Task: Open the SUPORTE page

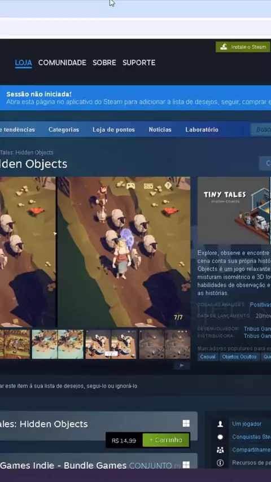Action: pos(139,63)
